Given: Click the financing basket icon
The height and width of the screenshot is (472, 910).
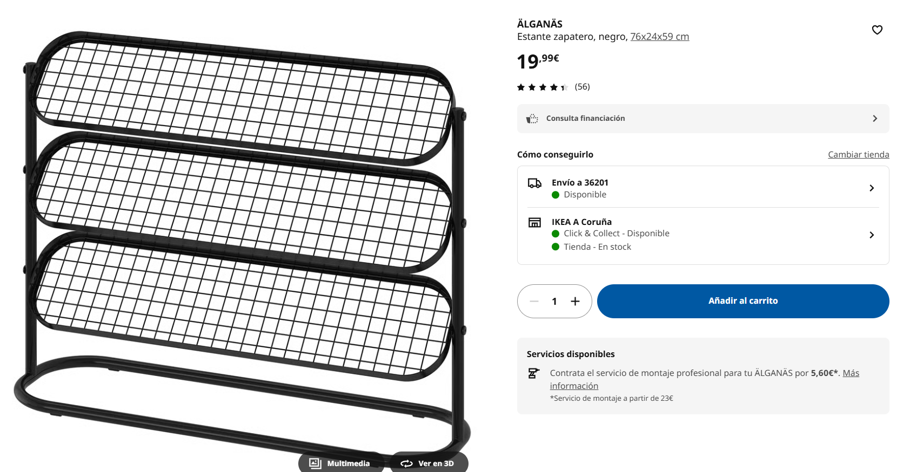Looking at the screenshot, I should 532,119.
